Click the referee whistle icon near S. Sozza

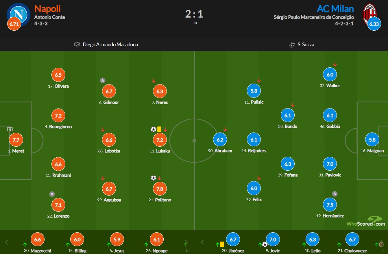click(292, 45)
